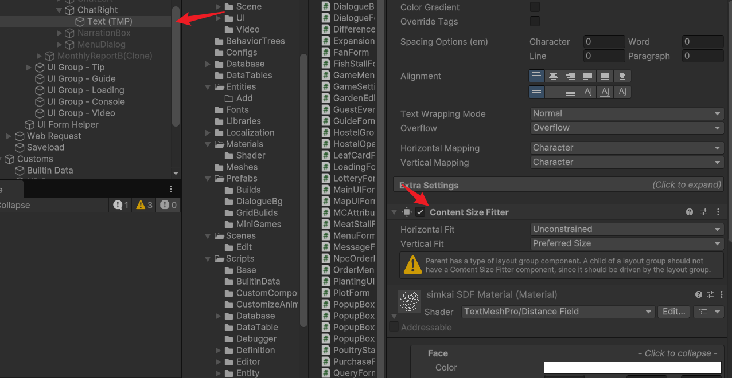Set bottom vertical text alignment
Image resolution: width=732 pixels, height=378 pixels.
click(x=571, y=92)
